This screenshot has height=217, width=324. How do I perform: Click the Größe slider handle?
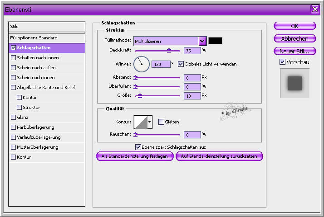pyautogui.click(x=140, y=95)
